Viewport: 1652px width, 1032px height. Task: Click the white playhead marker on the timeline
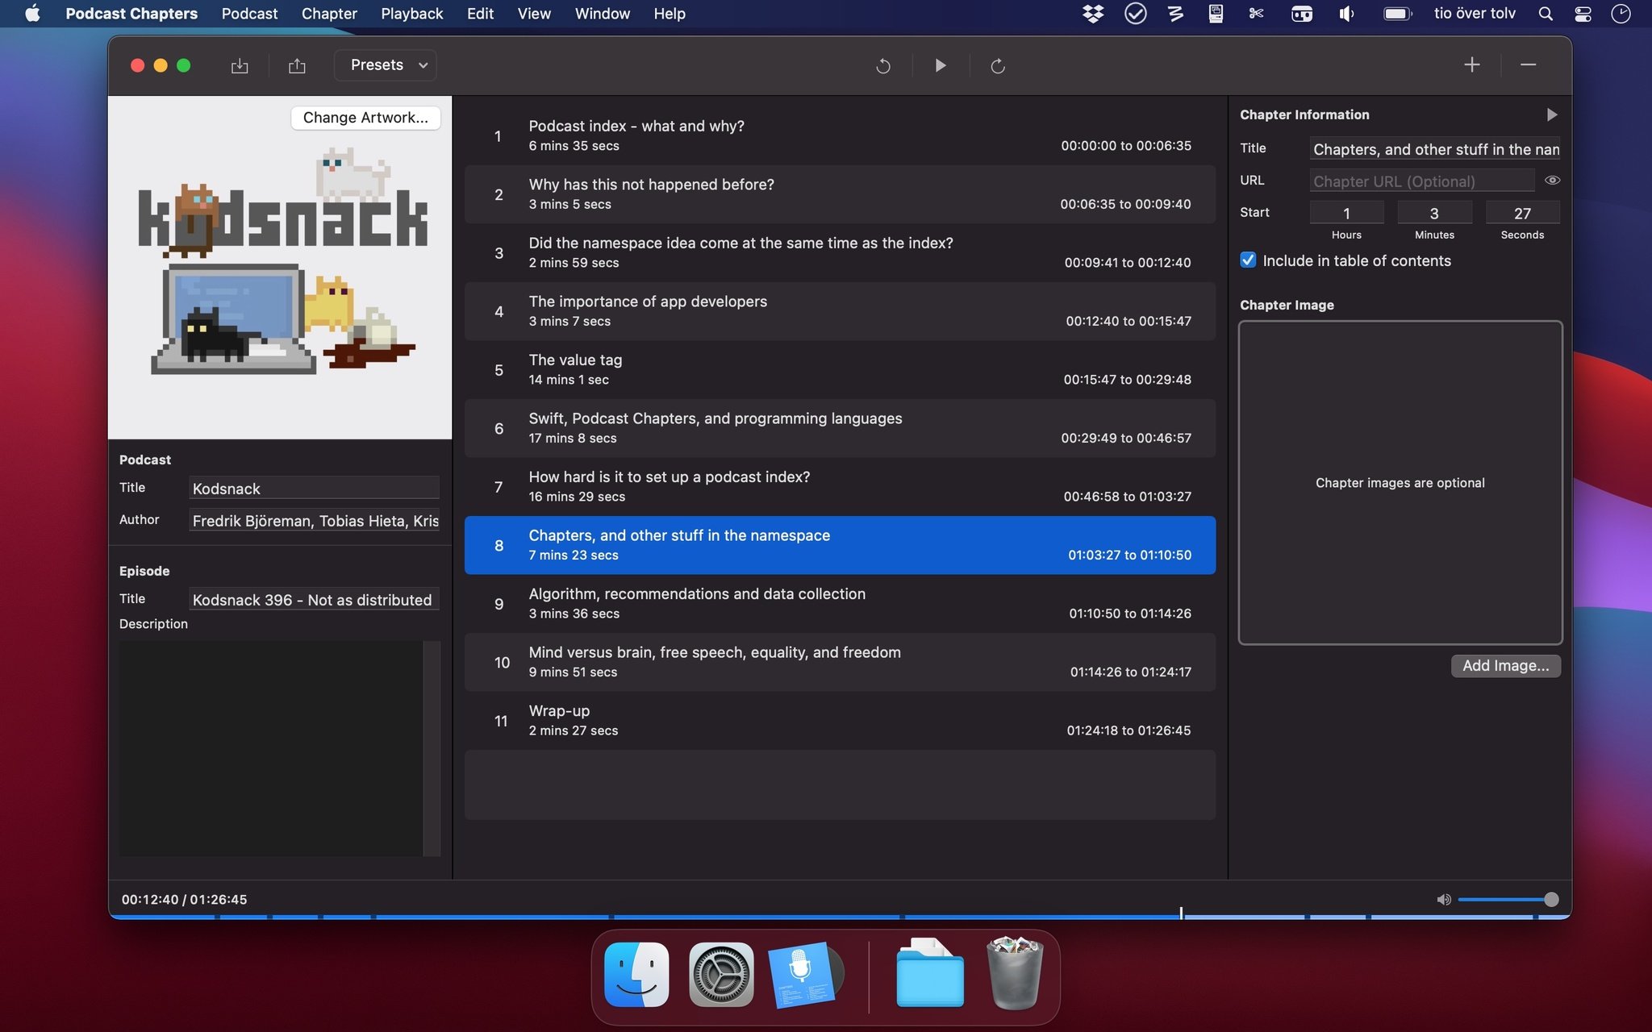[x=1181, y=913]
